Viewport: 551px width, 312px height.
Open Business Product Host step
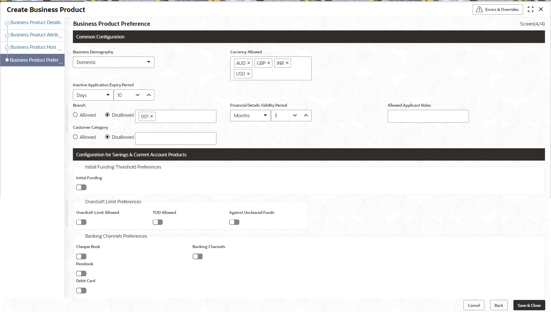(34, 47)
